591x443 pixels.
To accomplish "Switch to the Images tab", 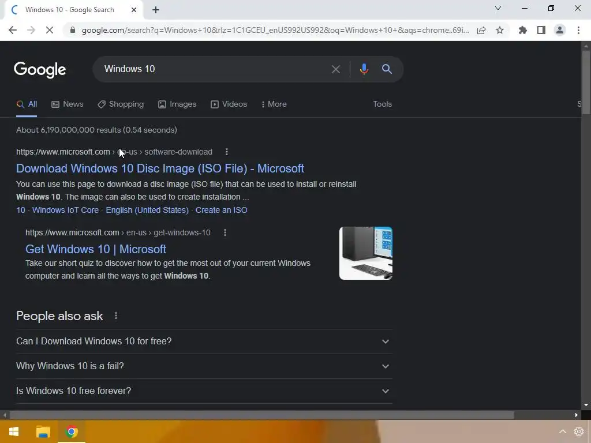I will click(x=177, y=104).
